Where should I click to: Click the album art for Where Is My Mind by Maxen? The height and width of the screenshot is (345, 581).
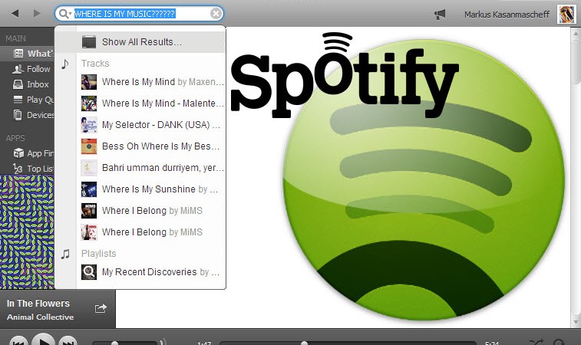[89, 82]
